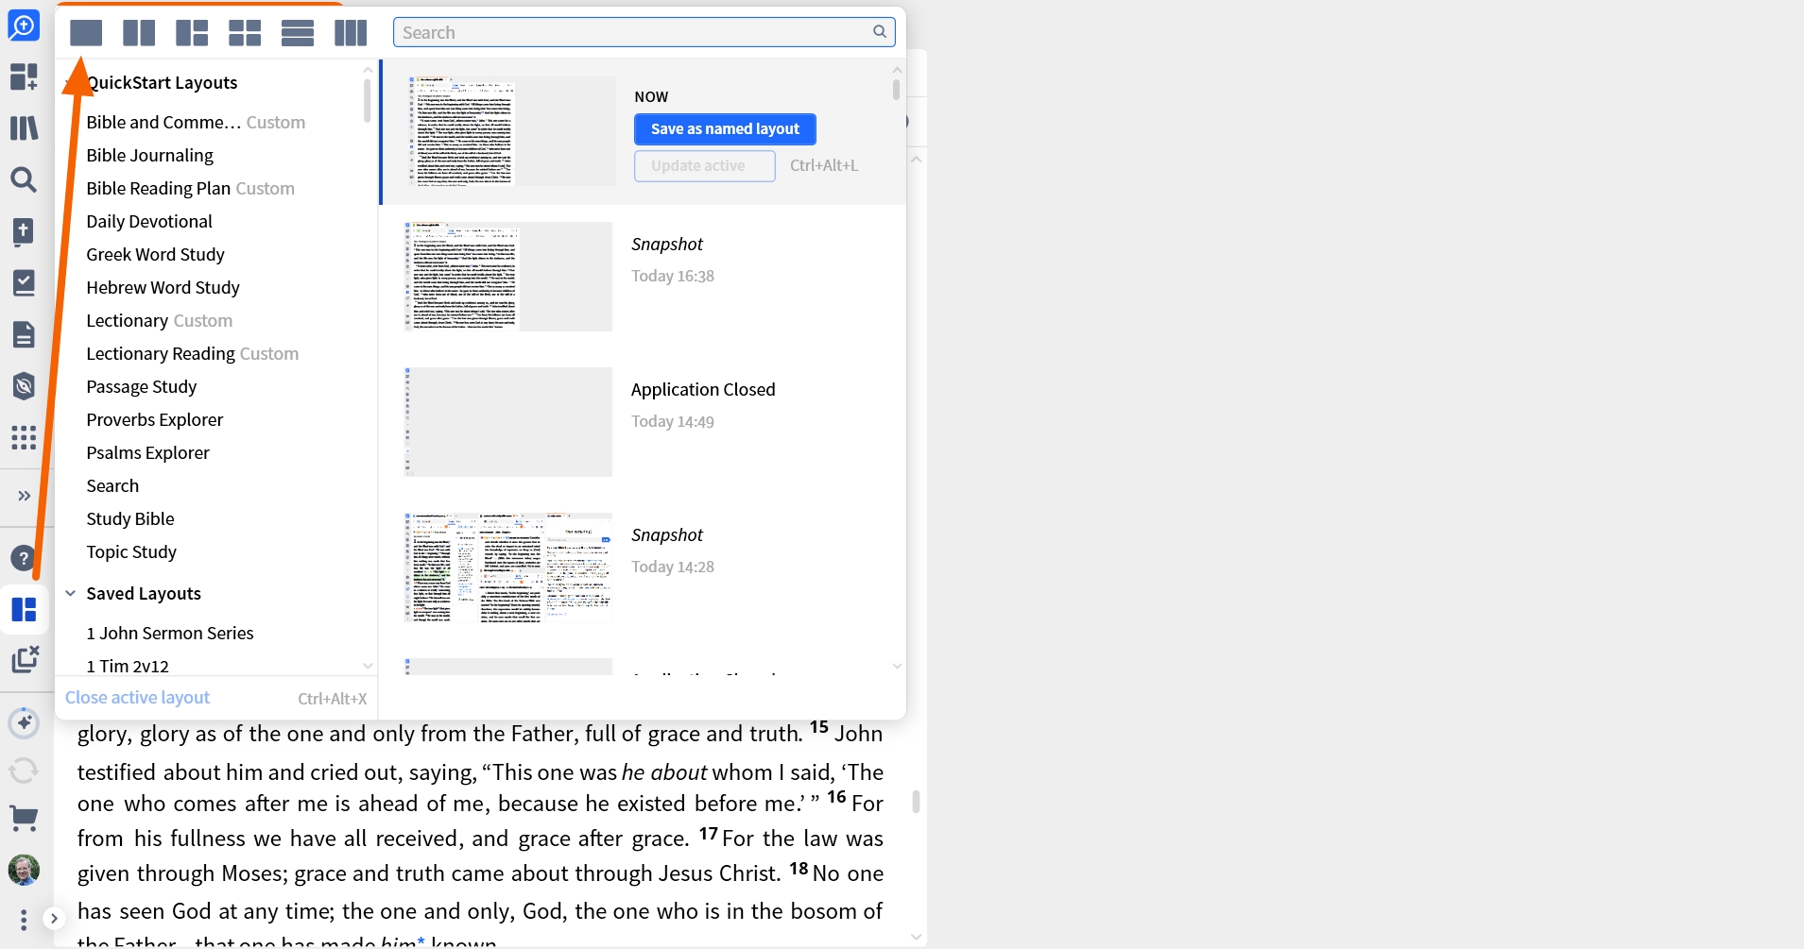1804x949 pixels.
Task: Click the Update active button
Action: (x=705, y=165)
